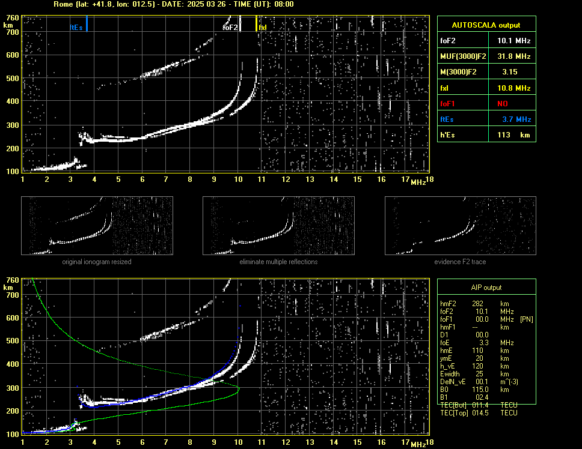
Task: Click the Rome date and time header text
Action: click(x=173, y=4)
